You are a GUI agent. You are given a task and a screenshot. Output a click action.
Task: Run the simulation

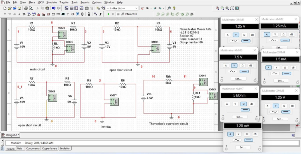[x=108, y=14]
